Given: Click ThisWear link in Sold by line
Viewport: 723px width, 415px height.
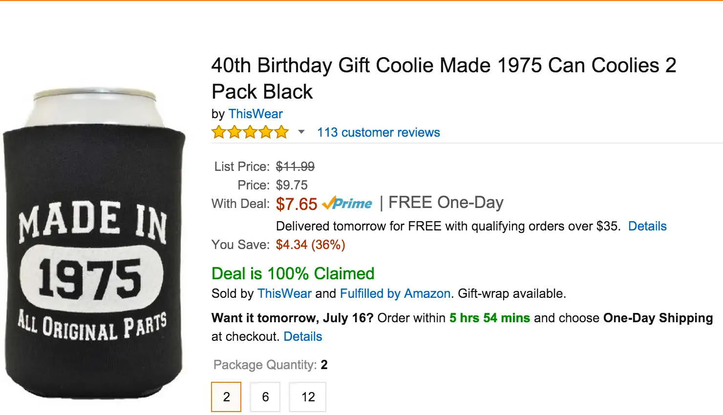Looking at the screenshot, I should (284, 293).
